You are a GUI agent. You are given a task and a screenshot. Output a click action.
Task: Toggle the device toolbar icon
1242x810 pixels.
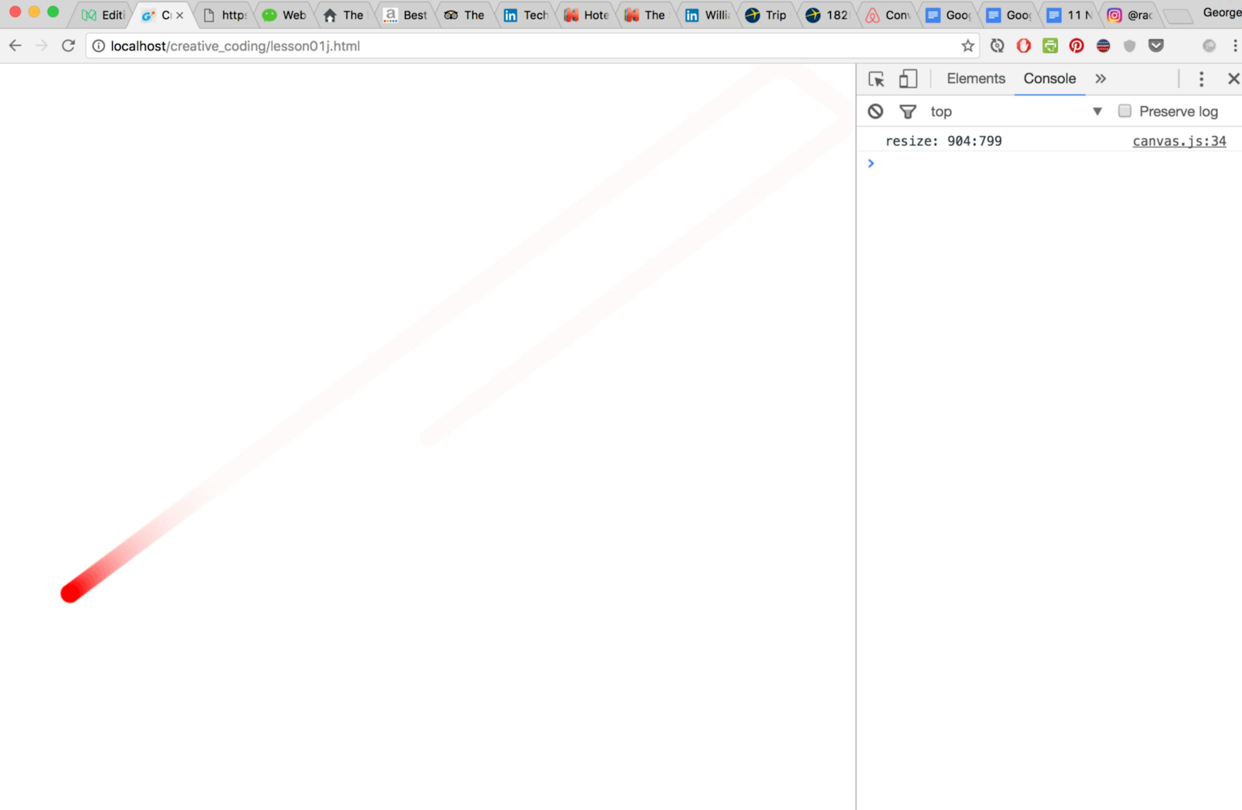point(908,79)
